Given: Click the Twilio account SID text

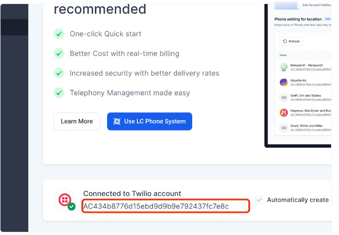Looking at the screenshot, I should 156,206.
